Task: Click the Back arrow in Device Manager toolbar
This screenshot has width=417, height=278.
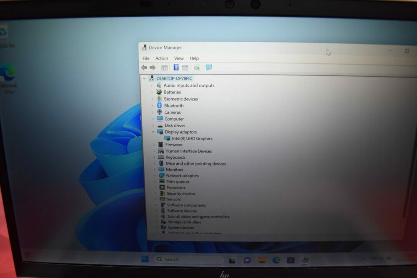Action: coord(144,68)
